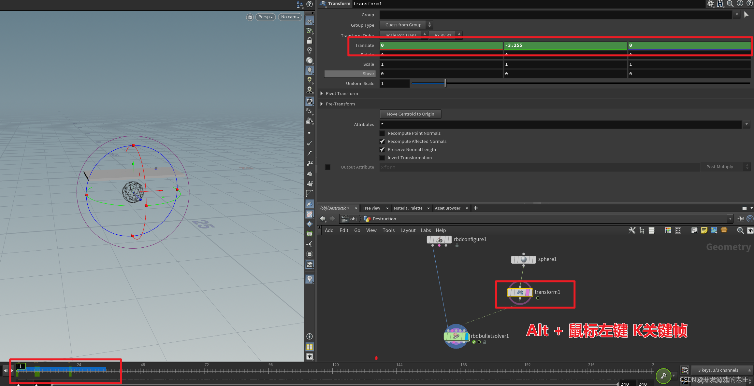Click the network back arrow icon

pyautogui.click(x=323, y=219)
